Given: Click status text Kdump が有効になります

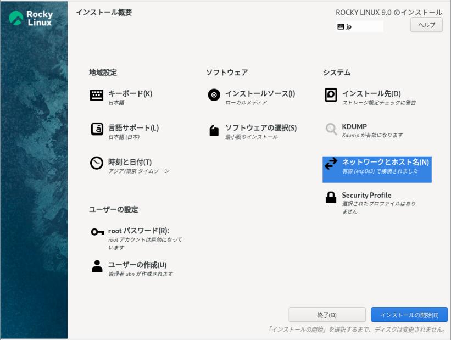Looking at the screenshot, I should click(x=372, y=135).
